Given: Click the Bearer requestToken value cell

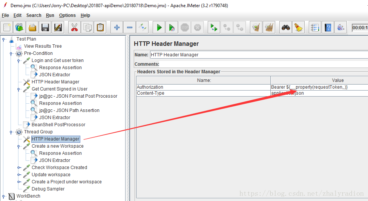Looking at the screenshot, I should click(x=319, y=87).
